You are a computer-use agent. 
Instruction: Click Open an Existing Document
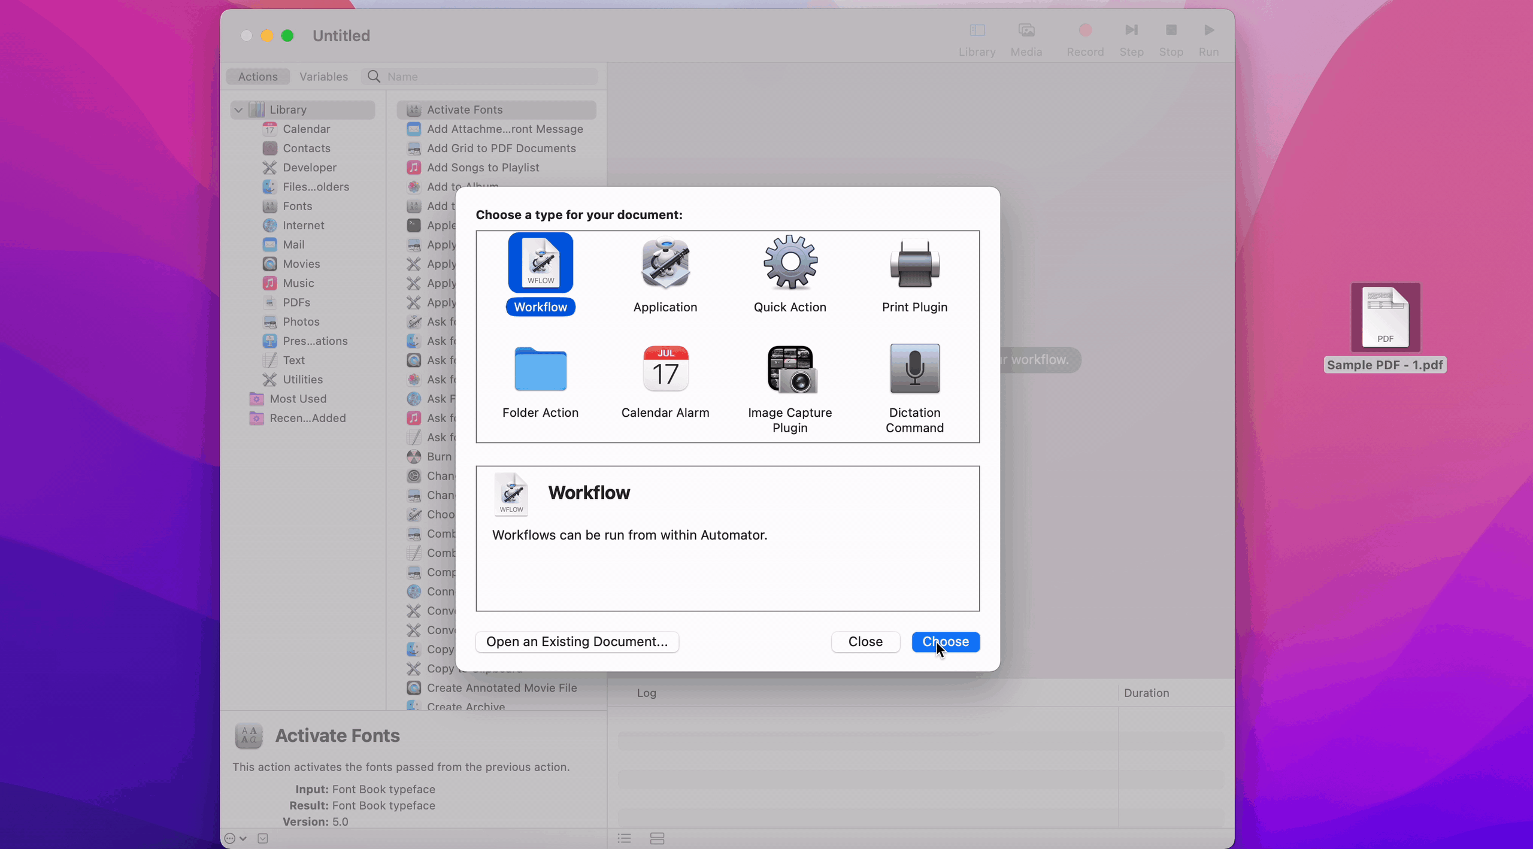pyautogui.click(x=576, y=641)
